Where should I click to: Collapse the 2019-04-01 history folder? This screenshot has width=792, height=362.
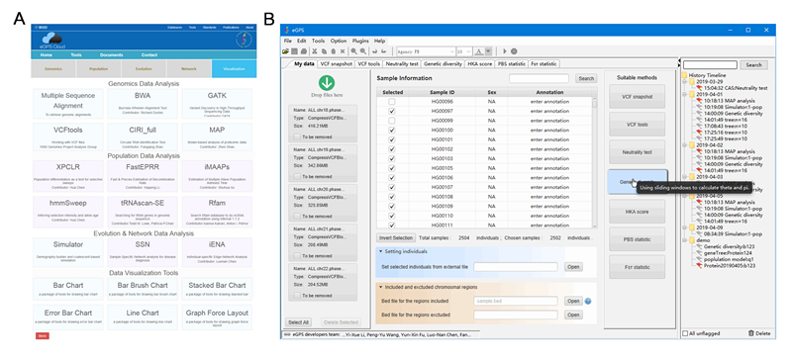tap(685, 94)
